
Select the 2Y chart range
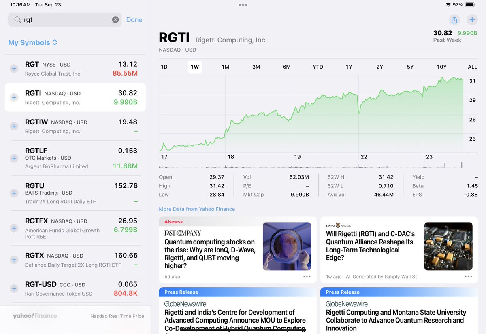click(x=379, y=67)
